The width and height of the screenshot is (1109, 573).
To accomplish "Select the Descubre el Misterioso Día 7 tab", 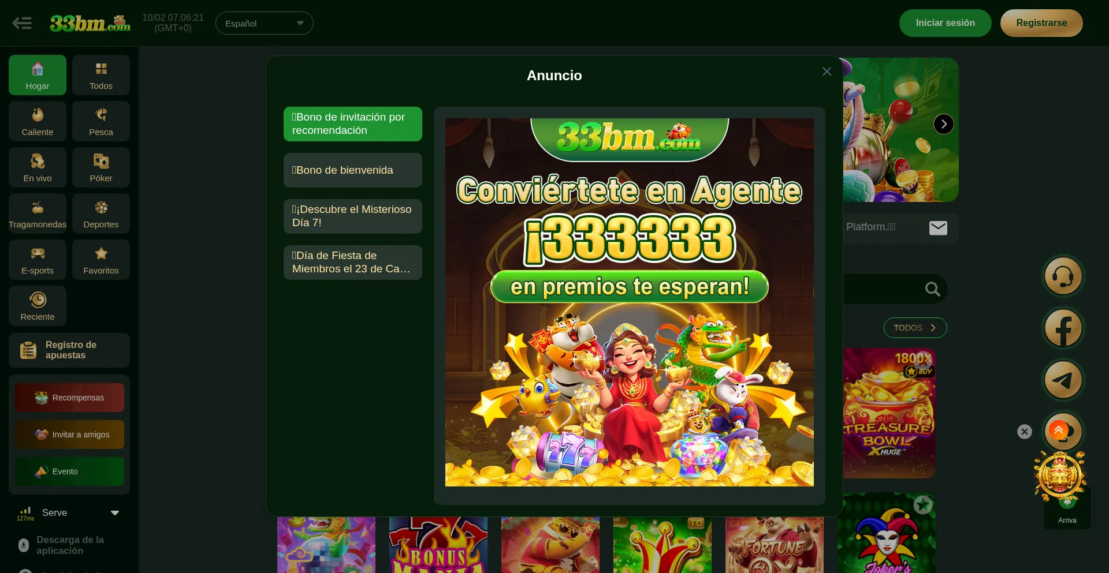I will point(353,216).
